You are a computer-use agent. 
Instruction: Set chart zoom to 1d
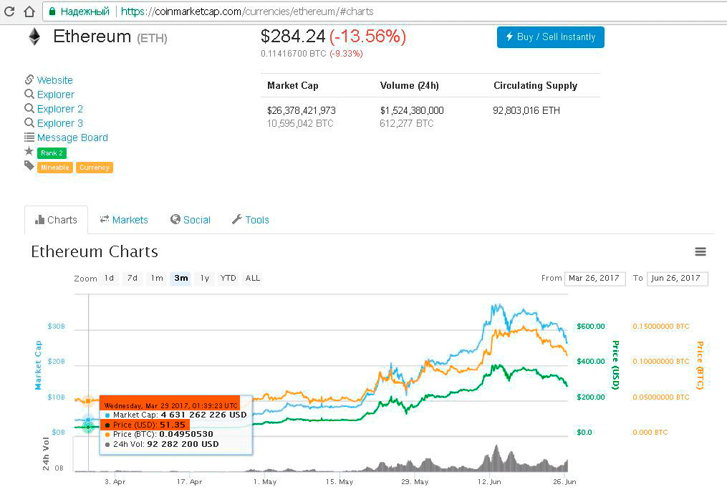109,279
